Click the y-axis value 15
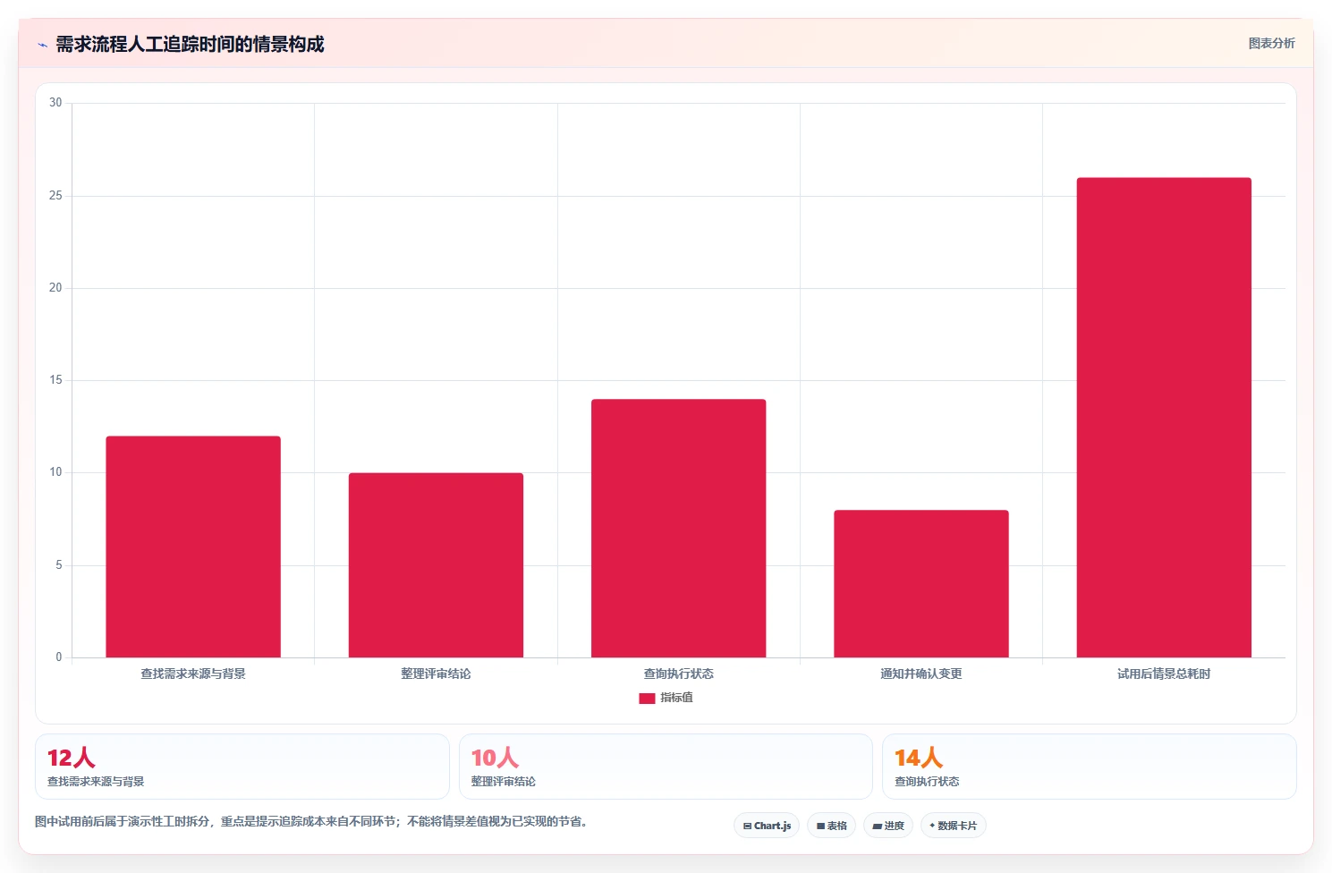 pos(55,380)
